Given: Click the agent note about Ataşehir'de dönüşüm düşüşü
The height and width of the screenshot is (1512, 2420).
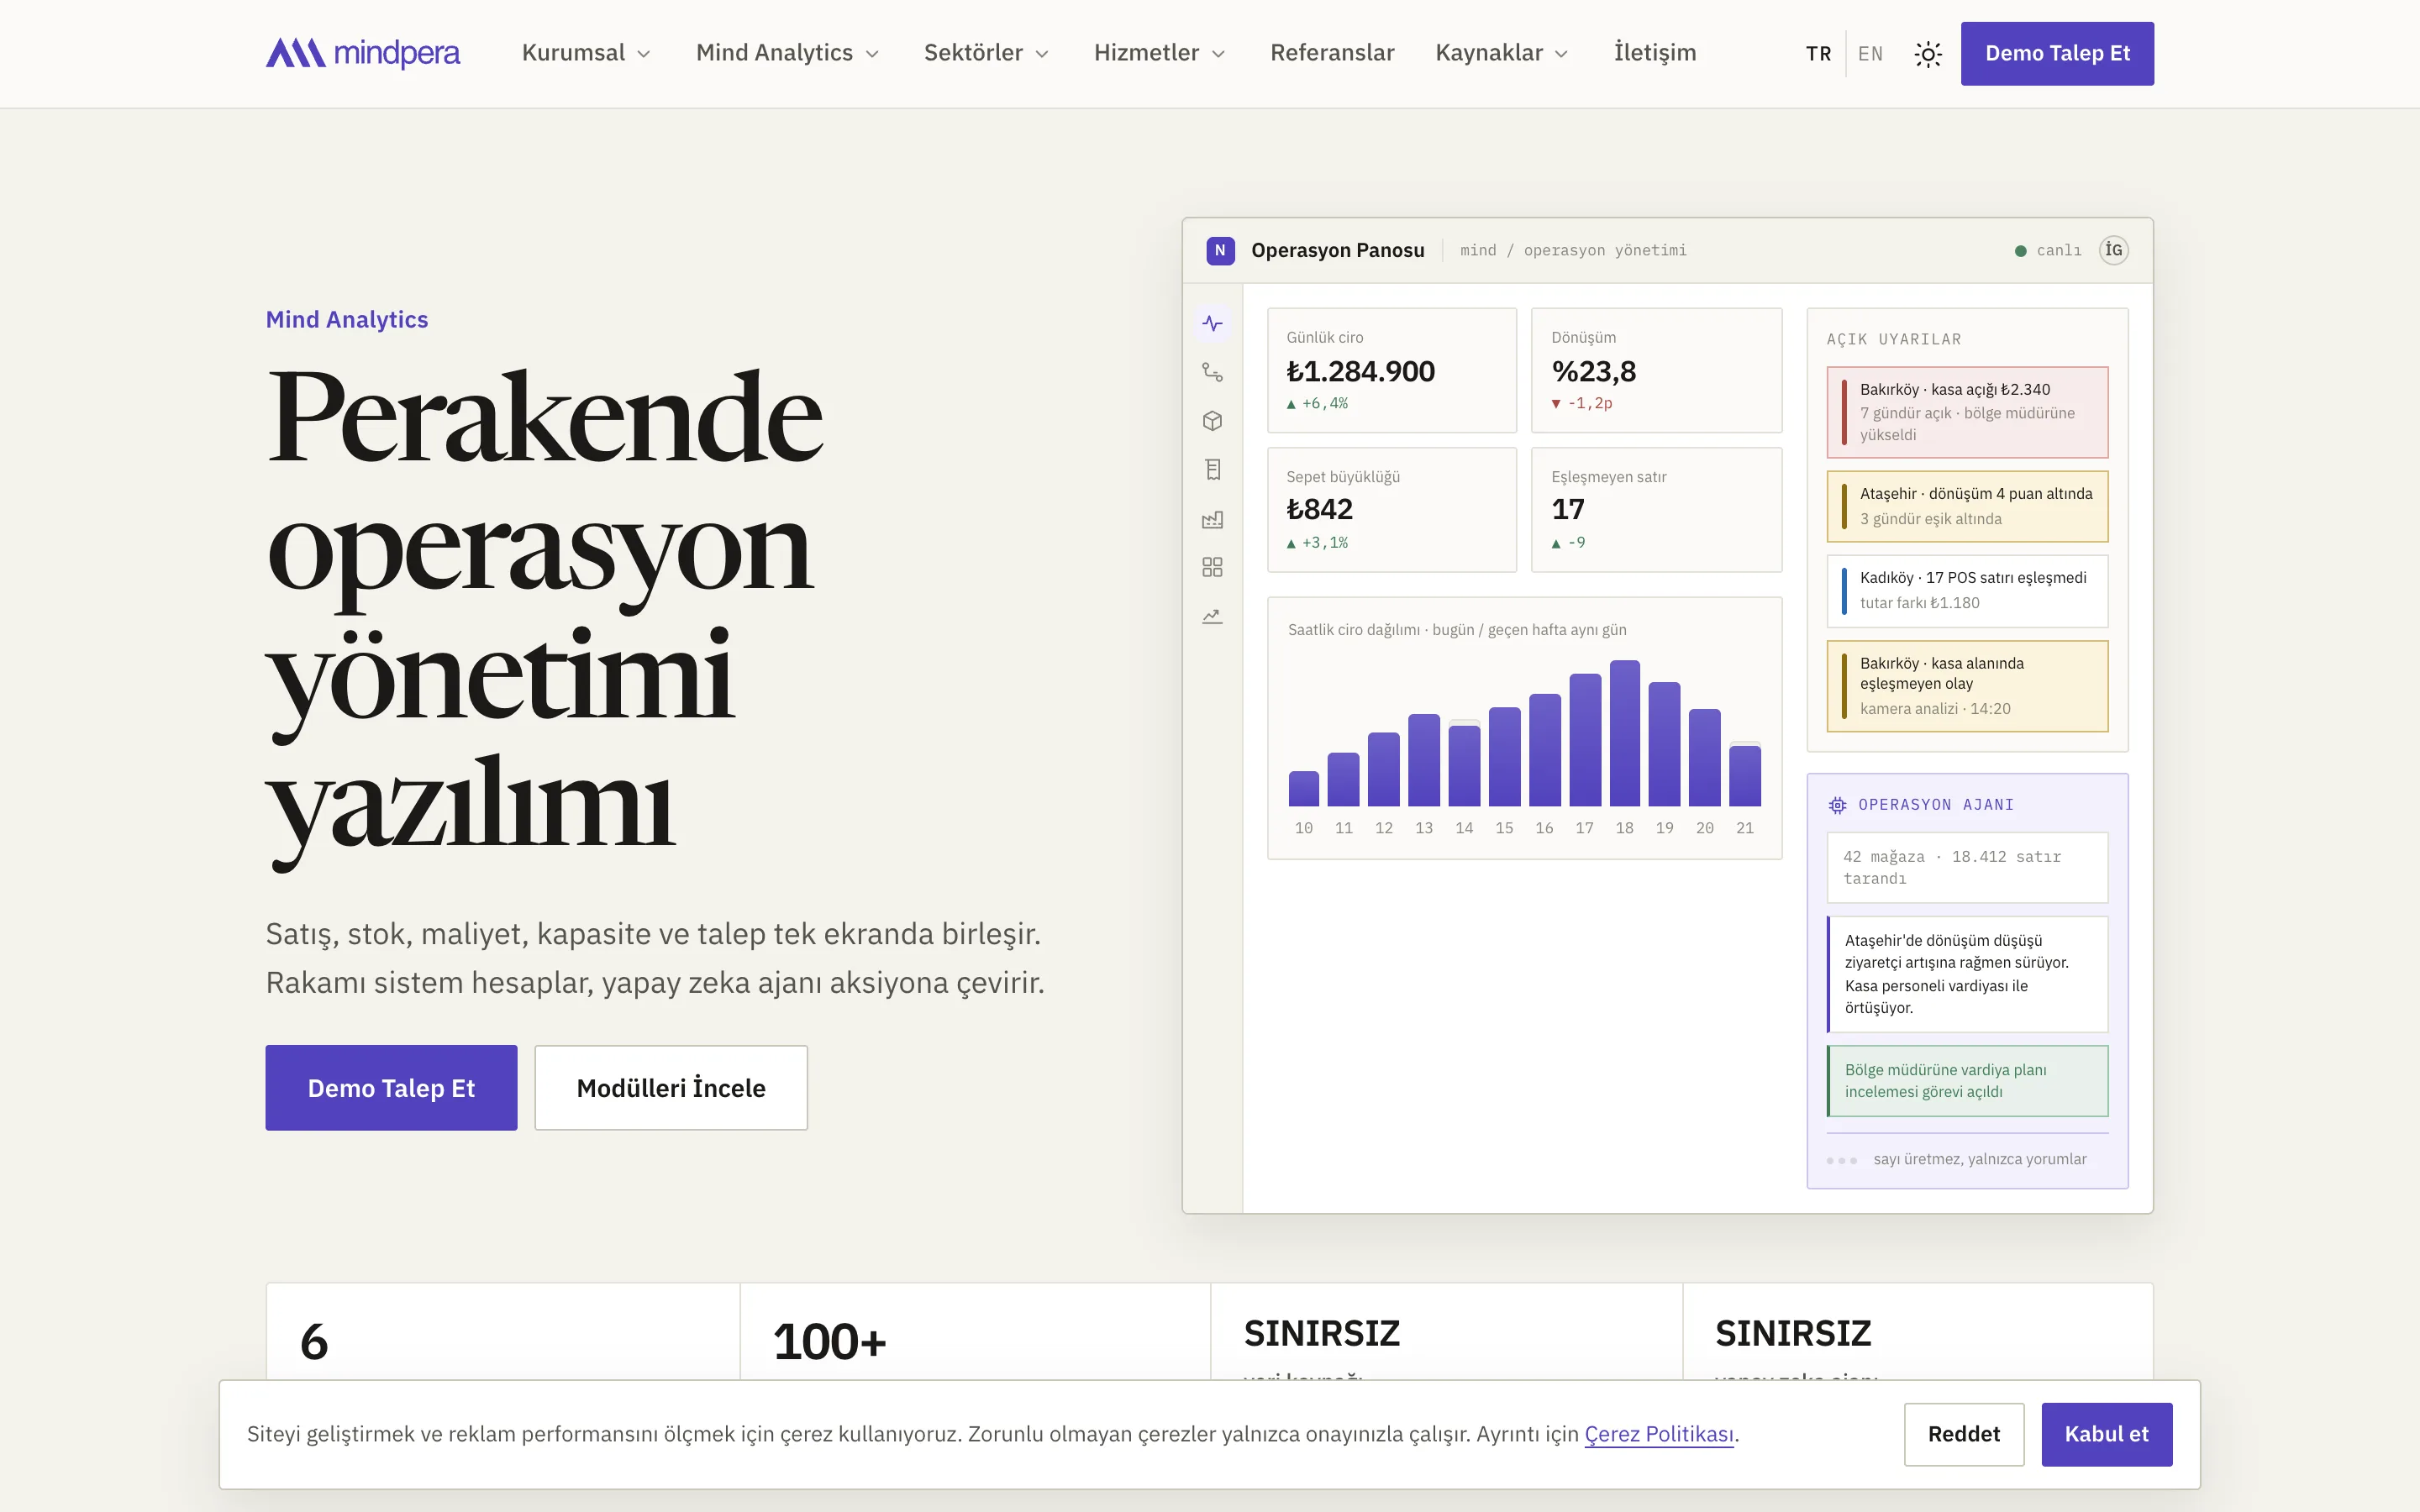Looking at the screenshot, I should (x=1967, y=974).
